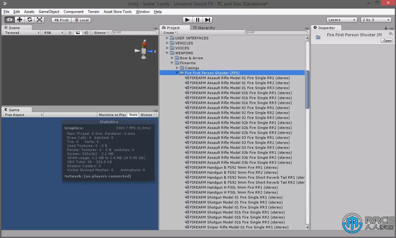Collapse Fire First Person Shooter (FPS) folder

(177, 73)
